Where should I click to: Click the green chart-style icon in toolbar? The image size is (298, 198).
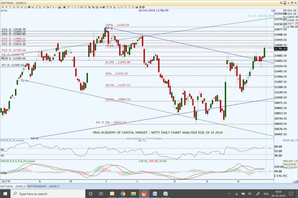point(10,7)
